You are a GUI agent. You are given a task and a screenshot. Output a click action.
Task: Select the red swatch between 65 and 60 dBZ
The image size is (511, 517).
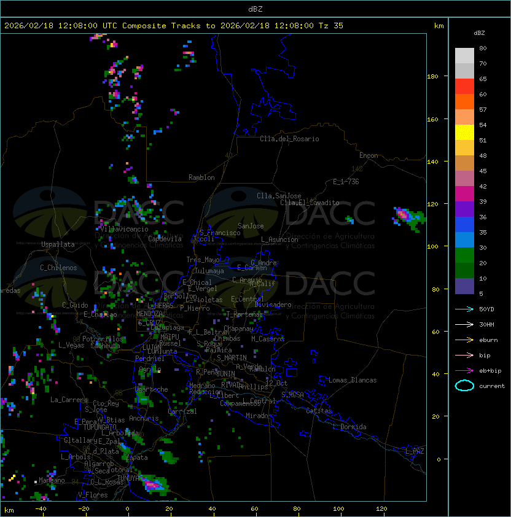point(464,87)
